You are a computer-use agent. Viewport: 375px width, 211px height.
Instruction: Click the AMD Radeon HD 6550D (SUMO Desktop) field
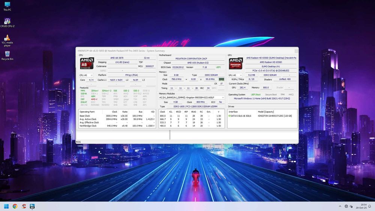(271, 58)
